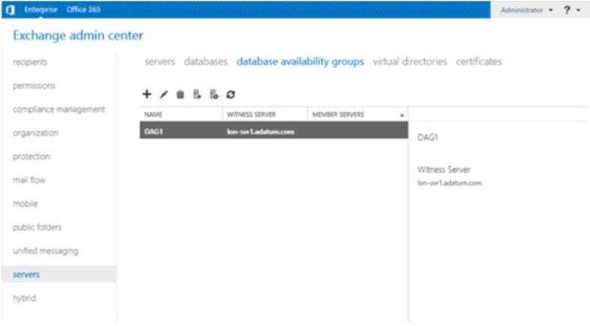Image resolution: width=590 pixels, height=326 pixels.
Task: Open the certificates tab
Action: 478,61
